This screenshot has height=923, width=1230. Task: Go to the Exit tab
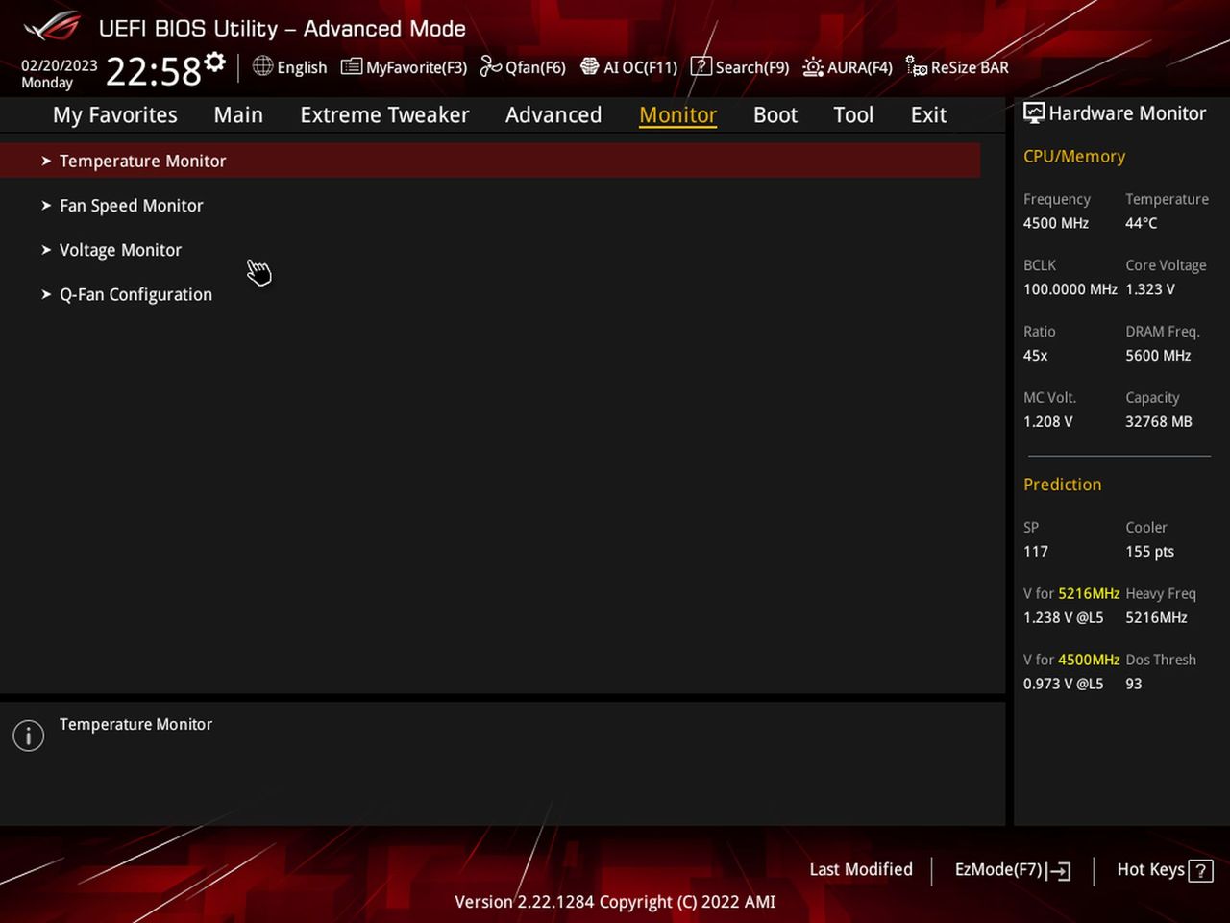928,115
